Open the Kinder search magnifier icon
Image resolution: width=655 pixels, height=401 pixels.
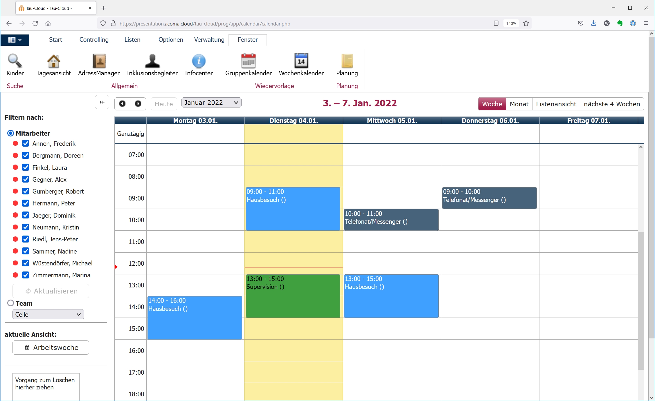tap(15, 61)
